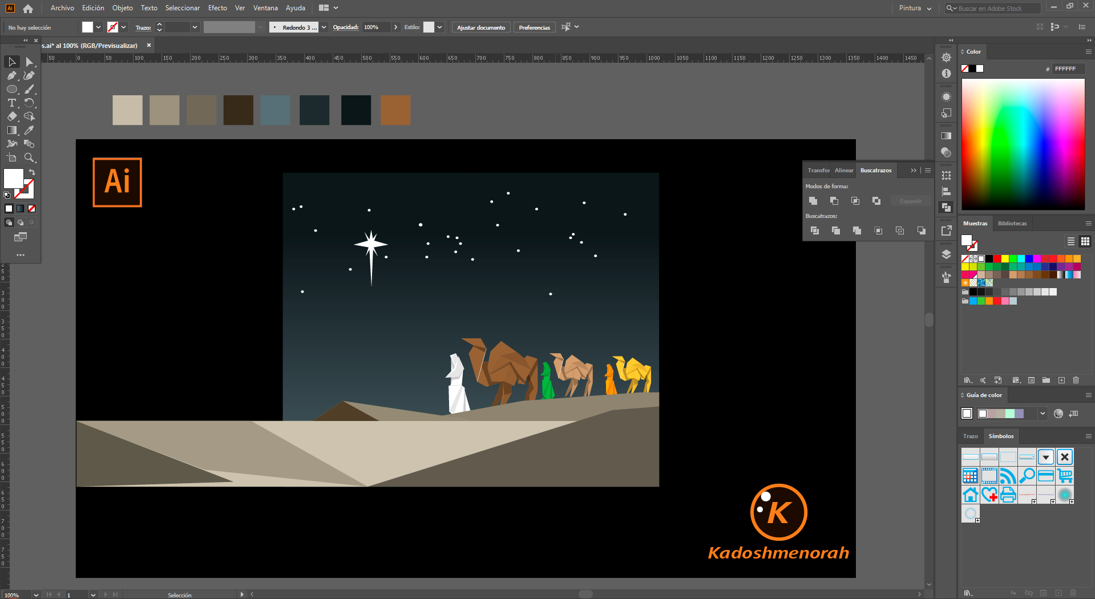1095x599 pixels.
Task: Select the Direct Selection tool
Action: click(29, 62)
